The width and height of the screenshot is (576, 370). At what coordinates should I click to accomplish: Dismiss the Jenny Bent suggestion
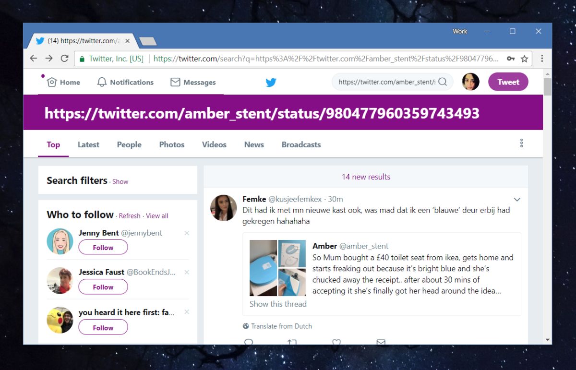coord(187,233)
